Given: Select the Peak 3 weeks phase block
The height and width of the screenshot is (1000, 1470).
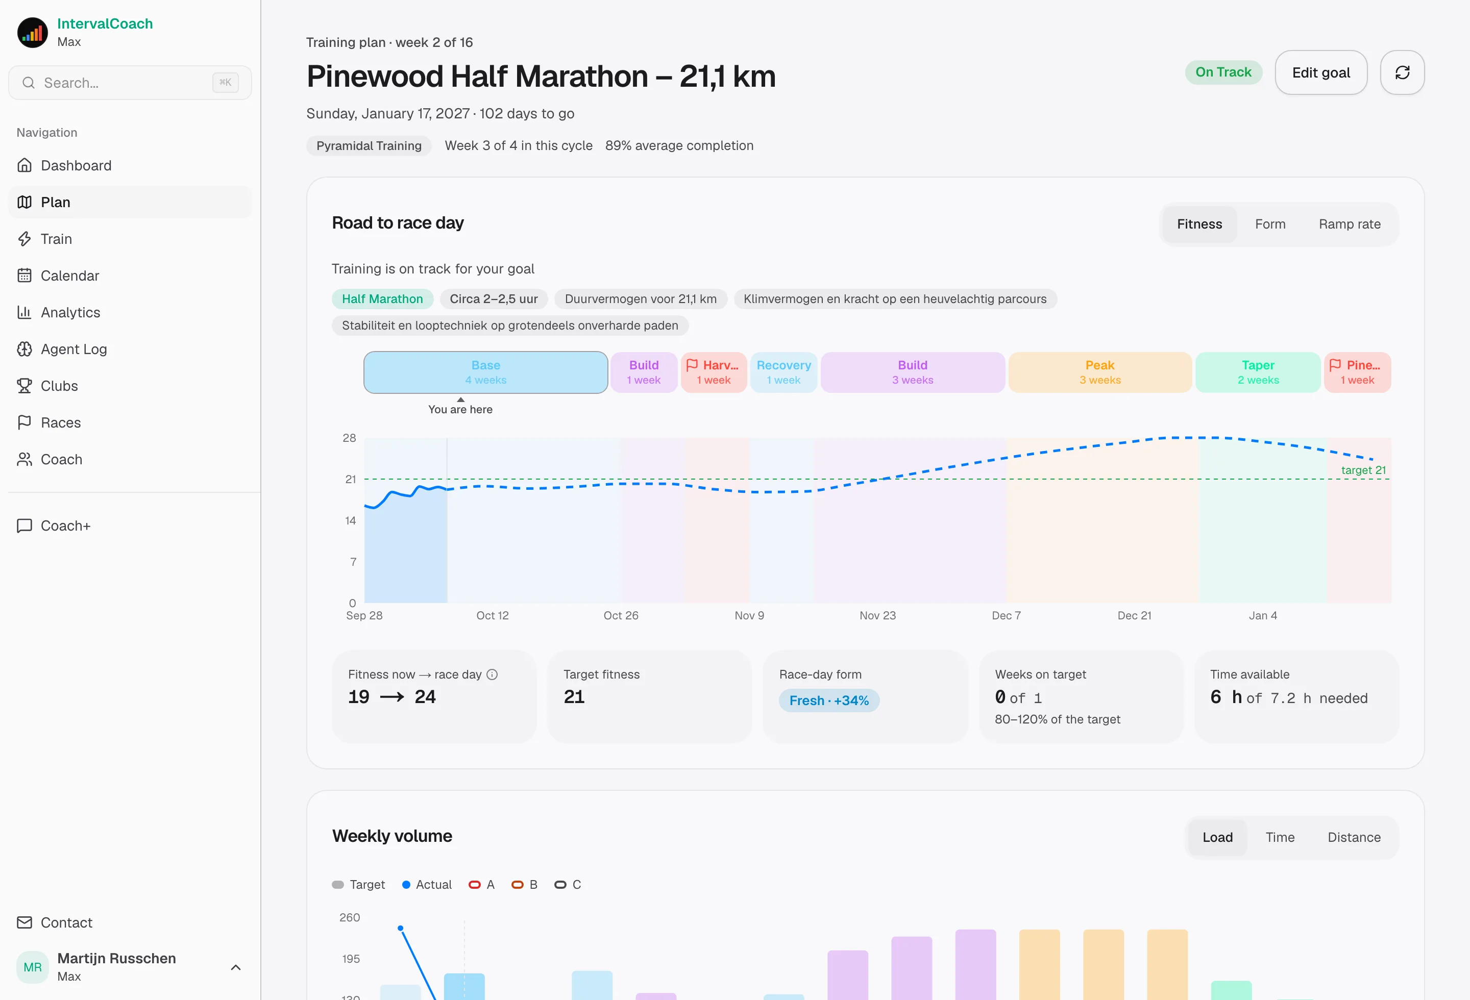Looking at the screenshot, I should tap(1099, 372).
